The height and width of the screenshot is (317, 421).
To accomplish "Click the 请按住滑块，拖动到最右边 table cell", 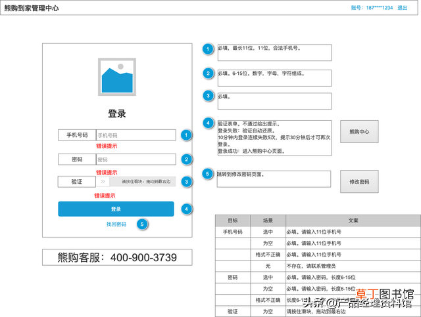I will (353, 311).
